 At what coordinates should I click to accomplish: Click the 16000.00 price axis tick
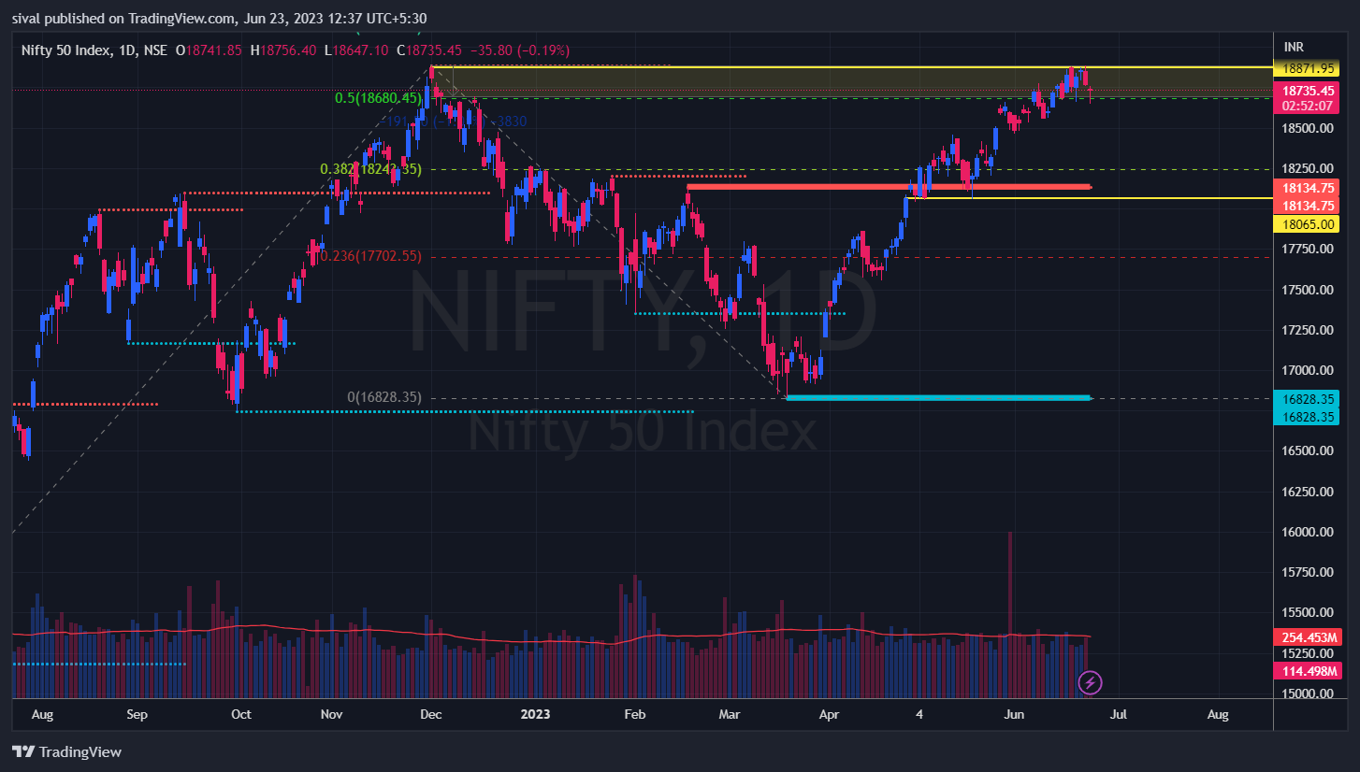(x=1307, y=532)
